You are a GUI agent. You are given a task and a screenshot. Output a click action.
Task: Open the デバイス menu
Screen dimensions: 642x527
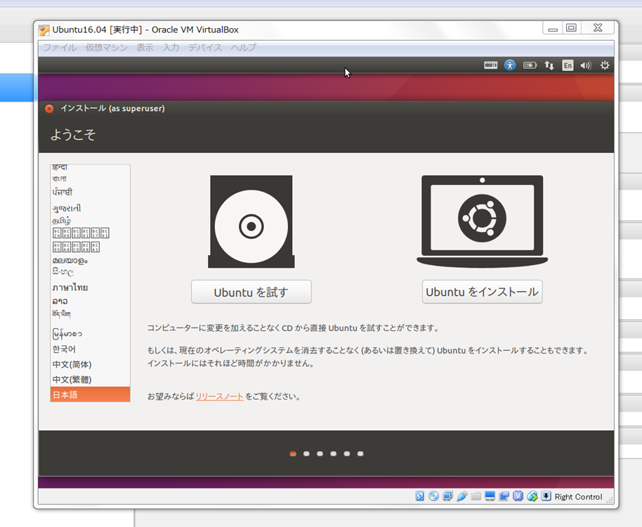[x=205, y=48]
